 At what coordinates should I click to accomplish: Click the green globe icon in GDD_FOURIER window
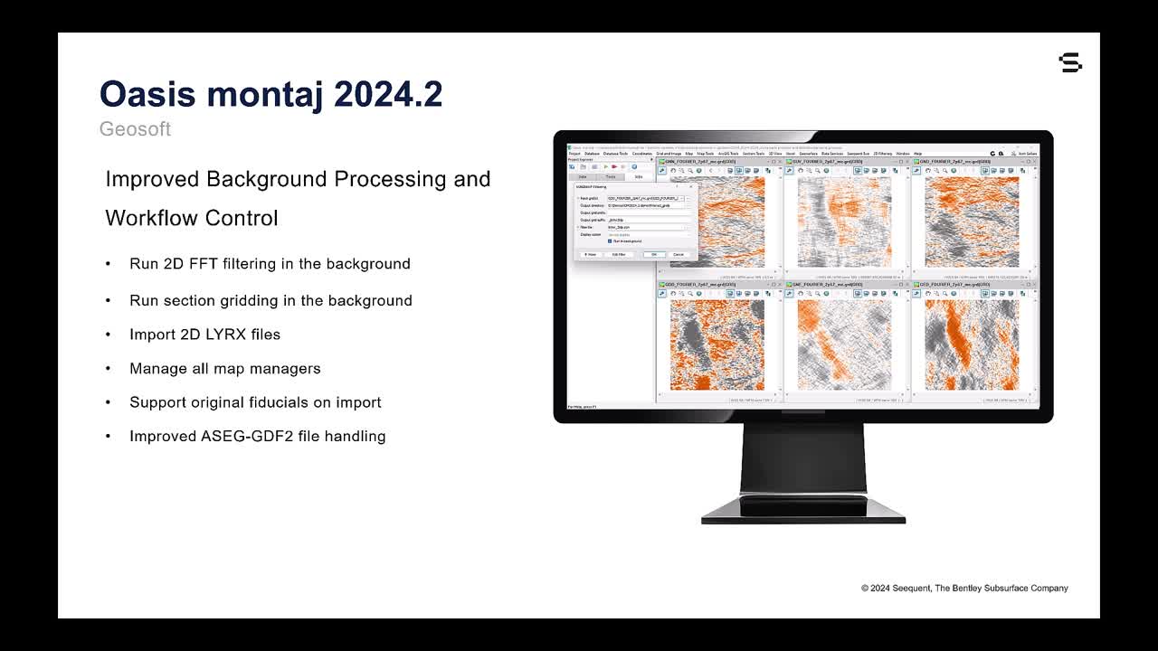[x=699, y=294]
